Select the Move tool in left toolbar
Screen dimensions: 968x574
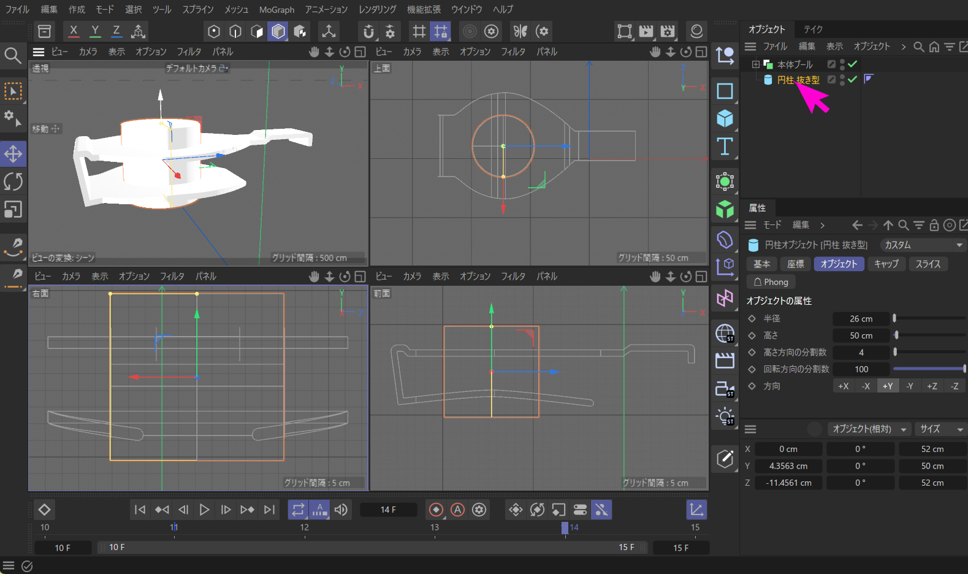(13, 154)
